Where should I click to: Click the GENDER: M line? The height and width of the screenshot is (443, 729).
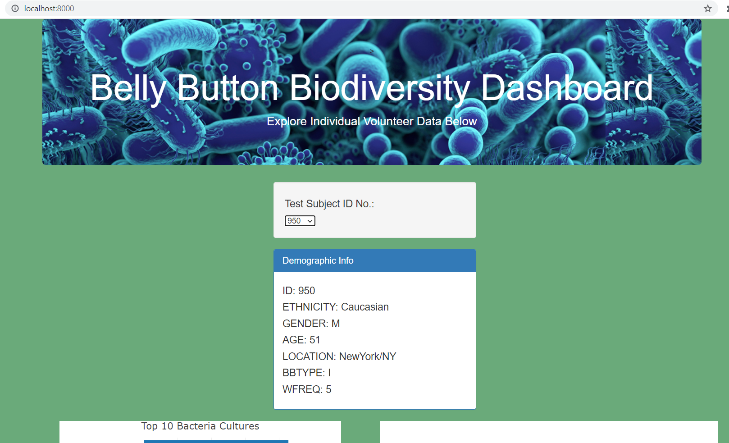311,323
